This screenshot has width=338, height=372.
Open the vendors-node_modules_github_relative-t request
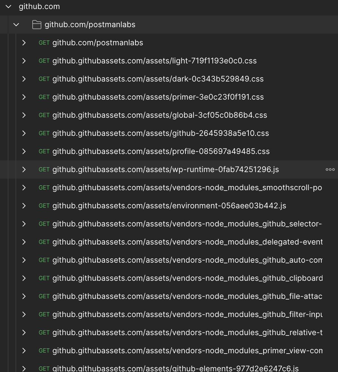coord(187,333)
